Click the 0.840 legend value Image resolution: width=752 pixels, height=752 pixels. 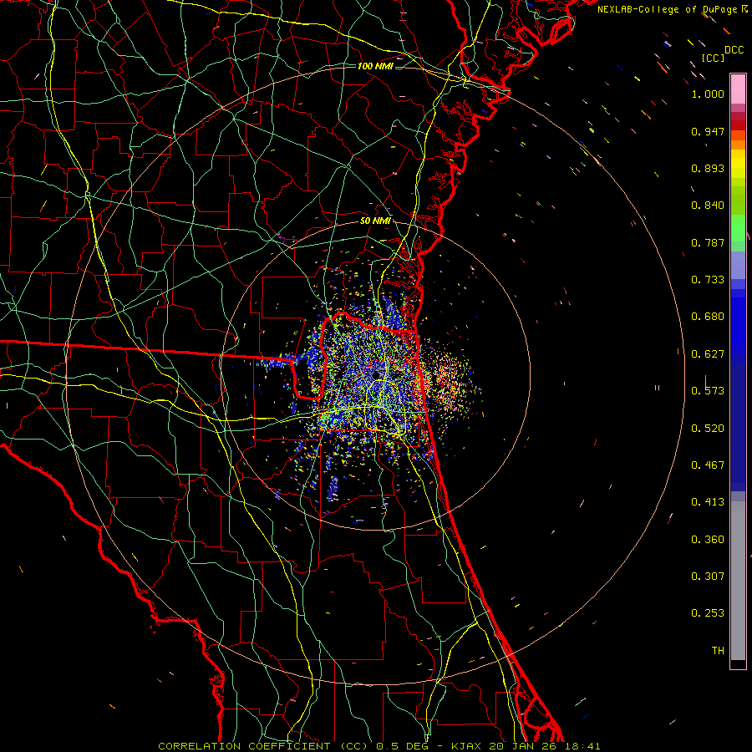tap(708, 206)
